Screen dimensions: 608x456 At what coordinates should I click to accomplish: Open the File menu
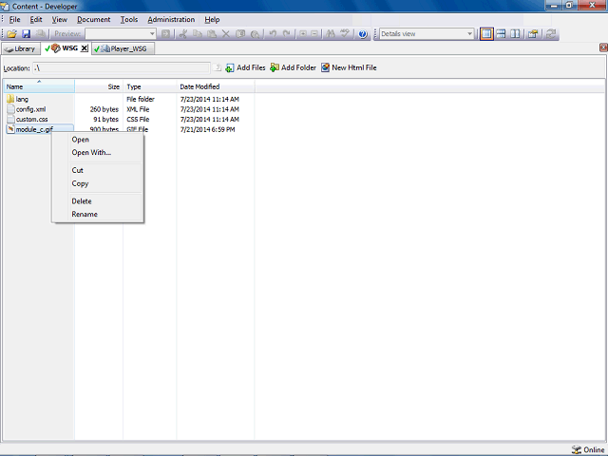(15, 19)
